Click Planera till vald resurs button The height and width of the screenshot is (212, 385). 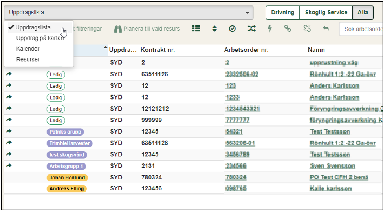pos(147,29)
